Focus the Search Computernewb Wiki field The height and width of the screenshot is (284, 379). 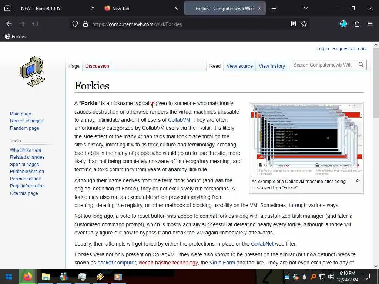coord(324,65)
